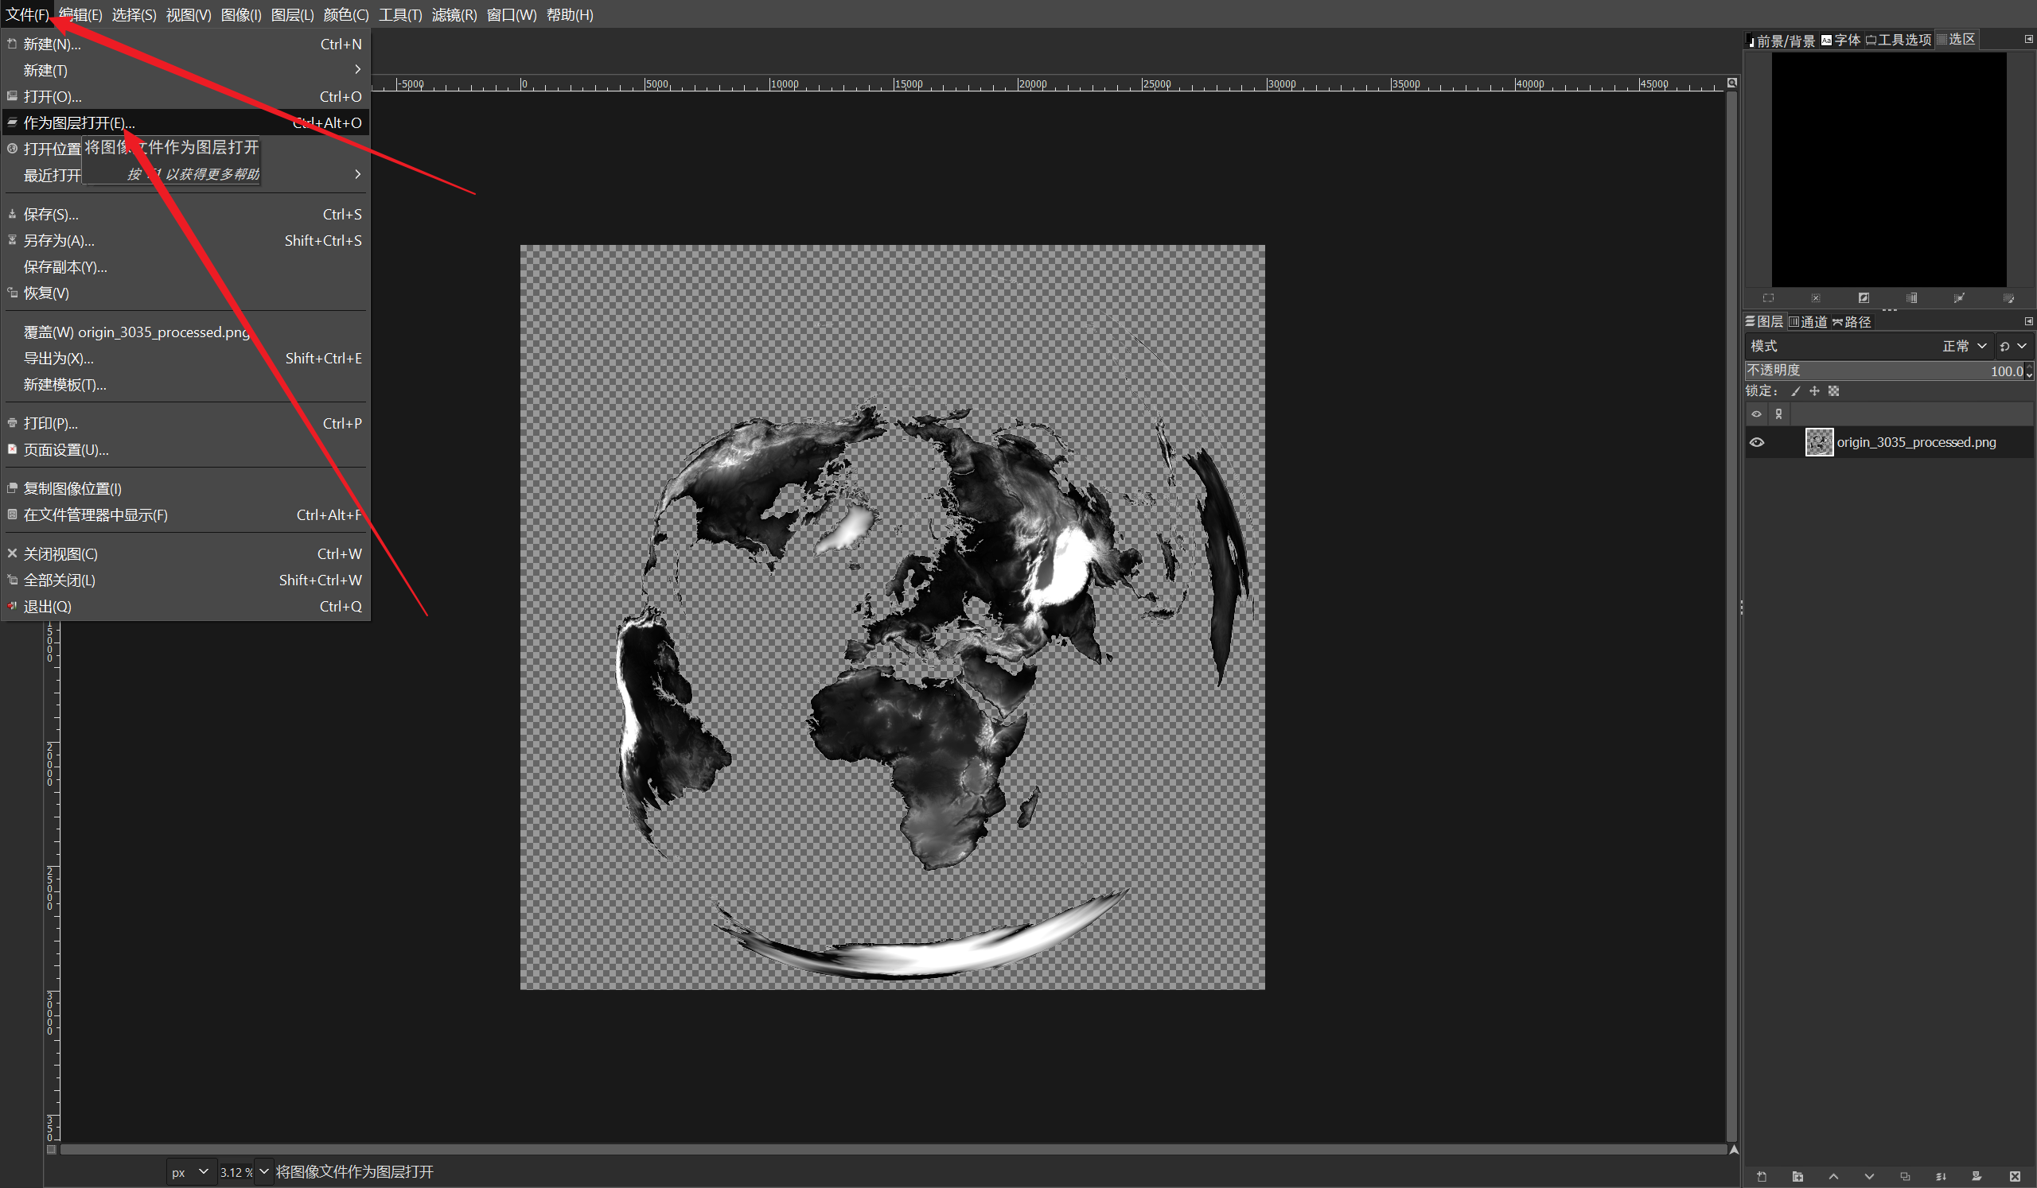Expand the 最近打开 submenu
Image resolution: width=2037 pixels, height=1188 pixels.
pos(185,175)
